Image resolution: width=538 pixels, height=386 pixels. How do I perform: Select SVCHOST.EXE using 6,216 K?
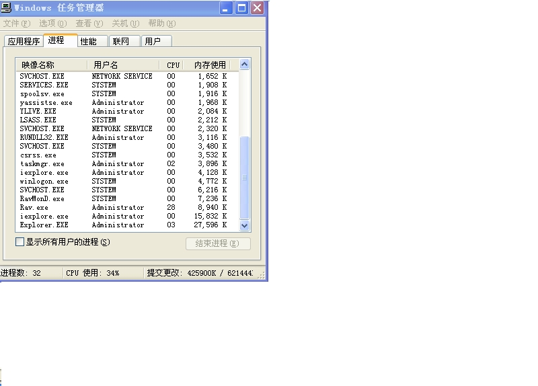127,190
